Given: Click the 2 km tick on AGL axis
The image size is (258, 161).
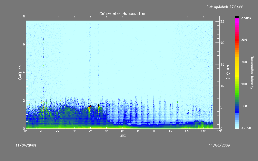Looking at the screenshot, I should point(24,100).
